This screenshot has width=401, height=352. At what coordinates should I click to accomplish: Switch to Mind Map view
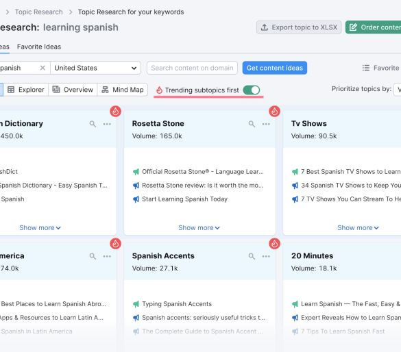[x=123, y=90]
